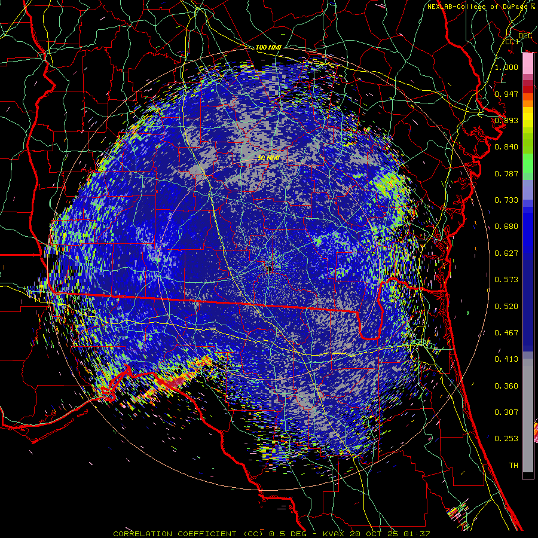Click the radar site marker at map center
538x538 pixels.
click(270, 268)
